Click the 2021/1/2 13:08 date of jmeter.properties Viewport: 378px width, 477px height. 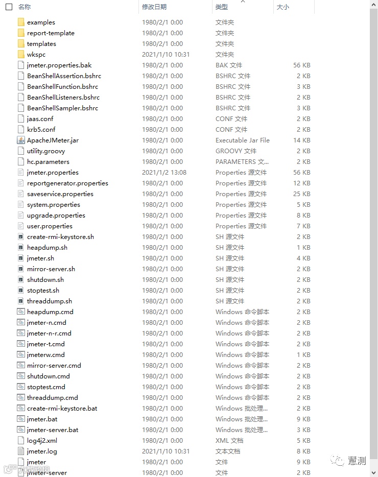click(x=164, y=173)
